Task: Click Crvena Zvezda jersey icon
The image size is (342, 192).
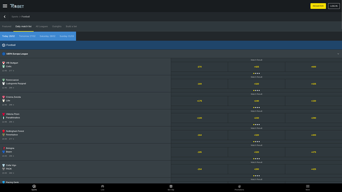Action: [4, 97]
